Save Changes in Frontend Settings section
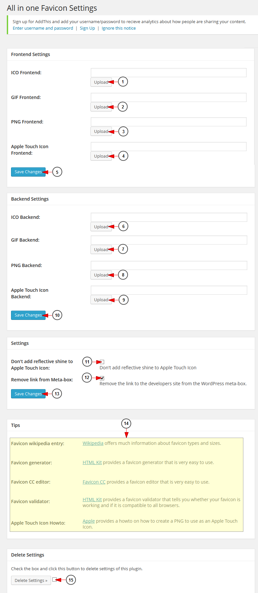Screen dimensions: 258x593 [x=28, y=172]
